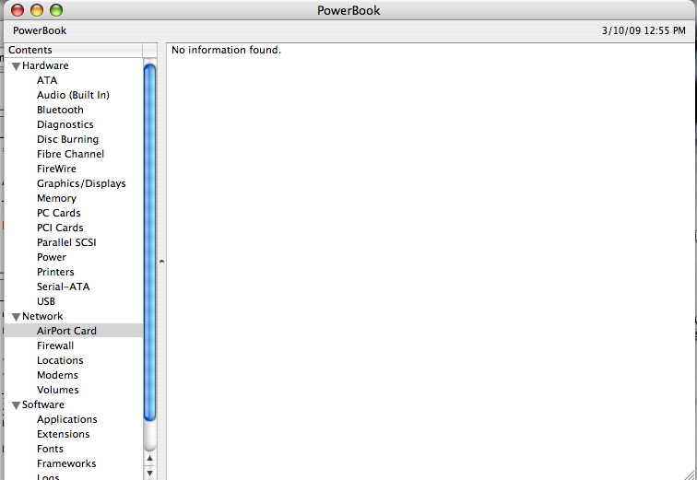This screenshot has width=697, height=480.
Task: Click the Software category label
Action: point(43,404)
